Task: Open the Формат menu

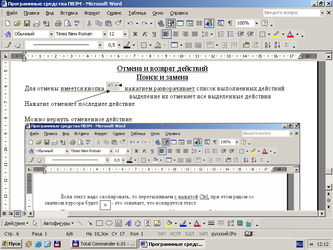Action: (92, 13)
